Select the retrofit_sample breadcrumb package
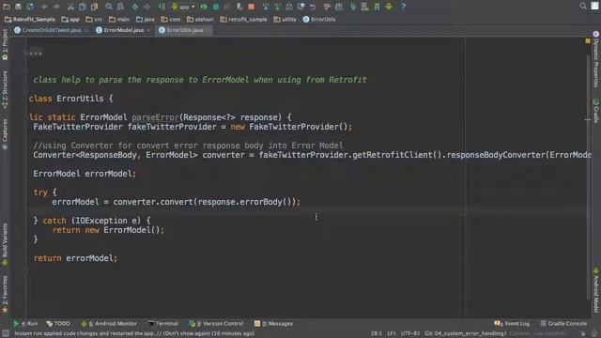Screen dimensions: 601x338 point(243,19)
